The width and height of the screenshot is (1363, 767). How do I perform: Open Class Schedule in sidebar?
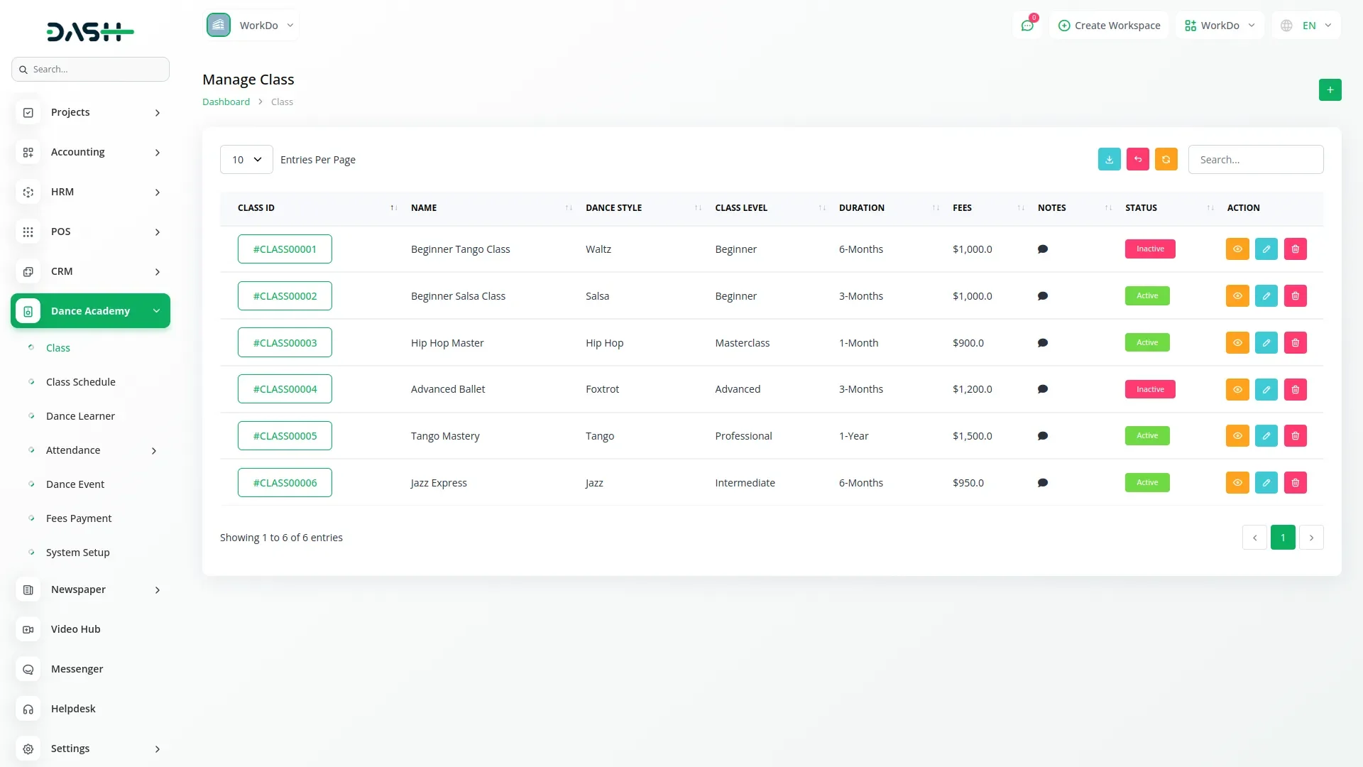[80, 382]
